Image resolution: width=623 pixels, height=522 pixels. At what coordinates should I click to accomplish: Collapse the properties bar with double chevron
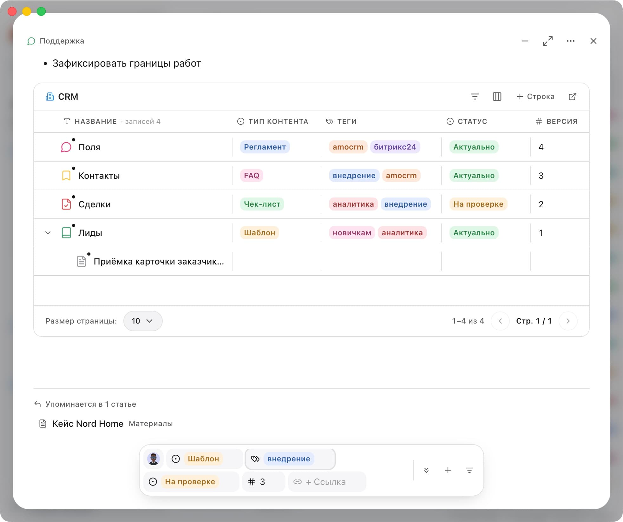pos(426,470)
